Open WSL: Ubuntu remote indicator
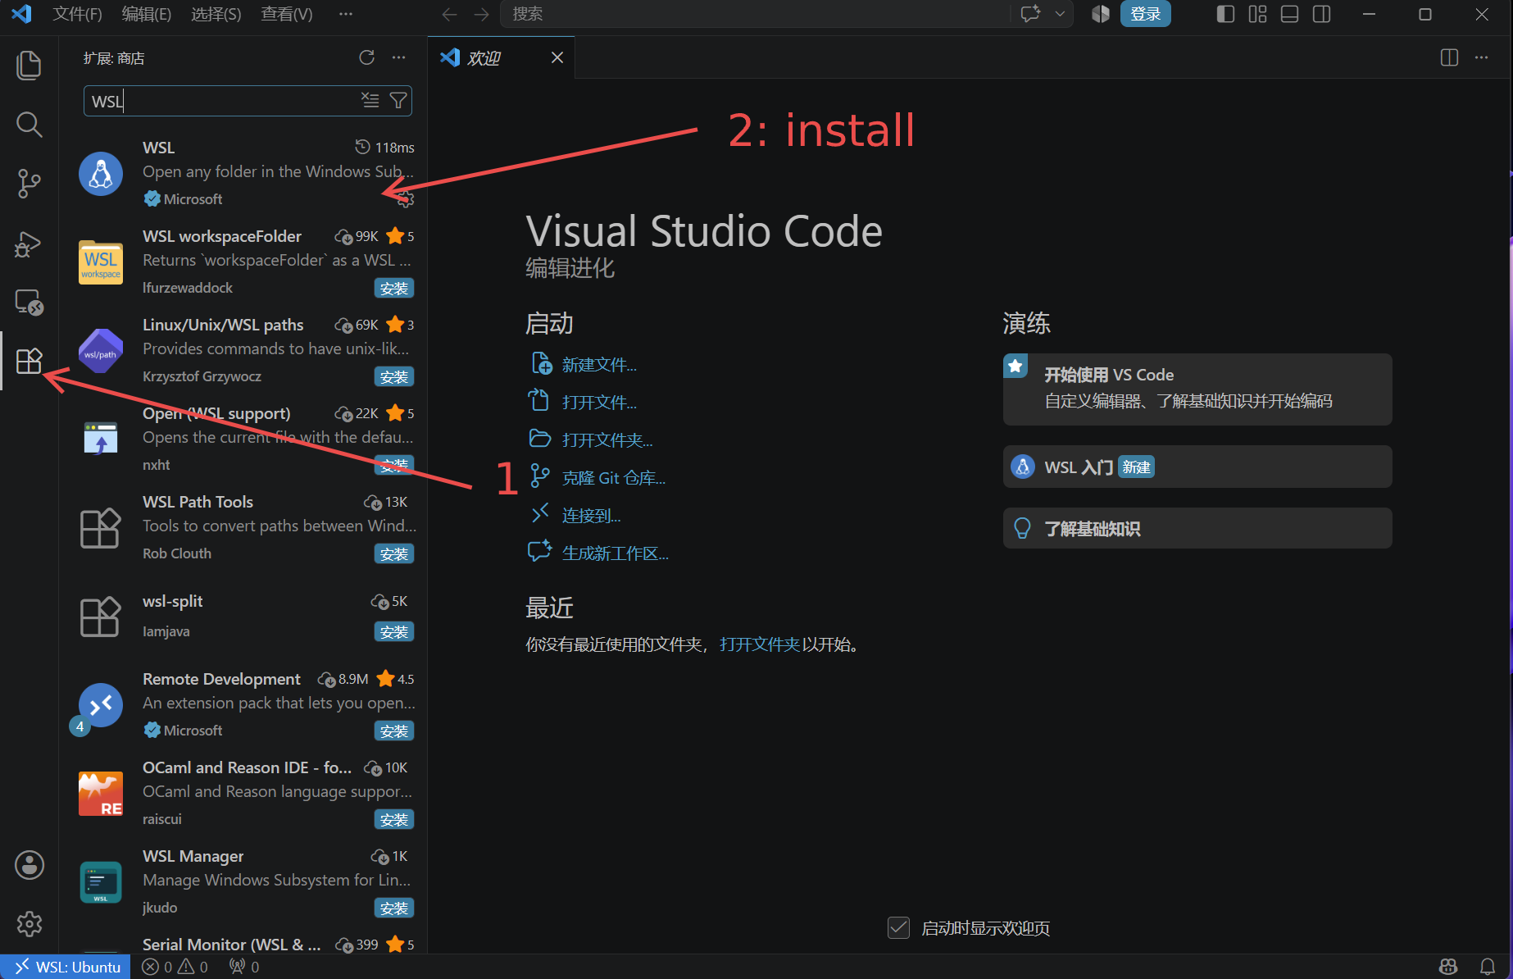The height and width of the screenshot is (979, 1513). (x=66, y=967)
